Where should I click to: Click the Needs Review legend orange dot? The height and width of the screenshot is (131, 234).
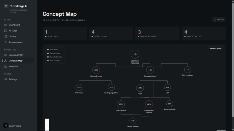click(x=48, y=57)
